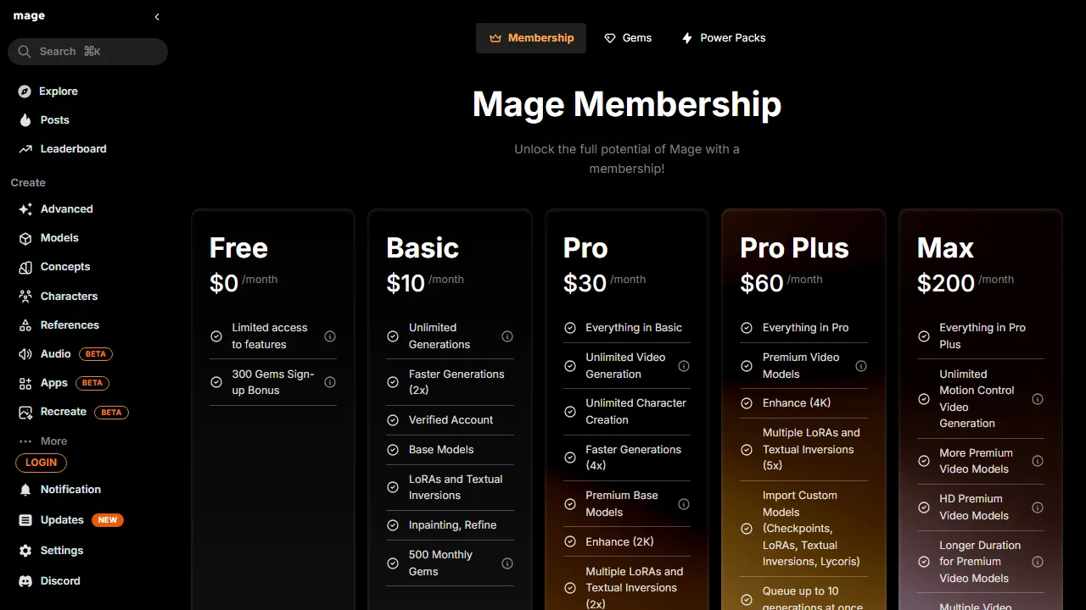1086x610 pixels.
Task: Show info for More Premium Video Models
Action: click(1038, 461)
